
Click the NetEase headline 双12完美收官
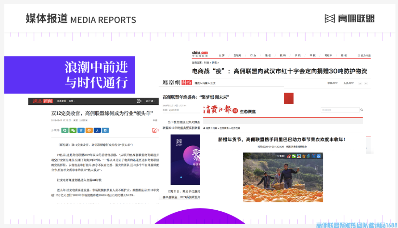(102, 113)
